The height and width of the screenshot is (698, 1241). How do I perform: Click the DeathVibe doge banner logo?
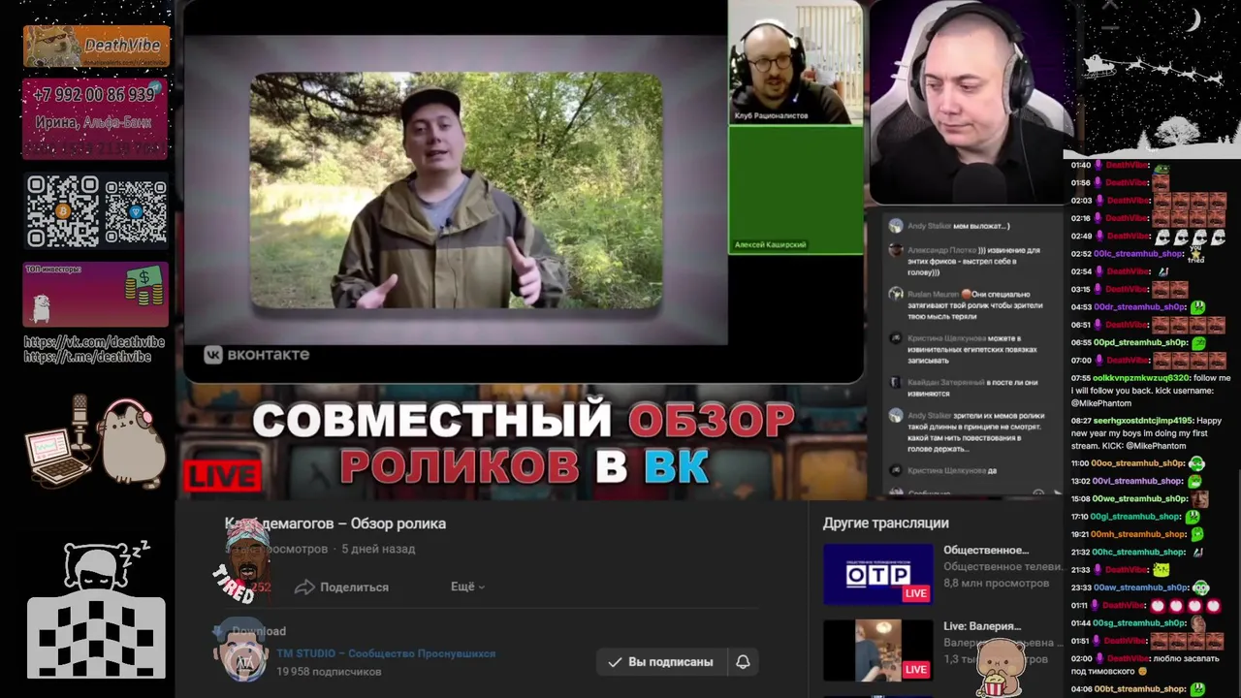point(96,46)
